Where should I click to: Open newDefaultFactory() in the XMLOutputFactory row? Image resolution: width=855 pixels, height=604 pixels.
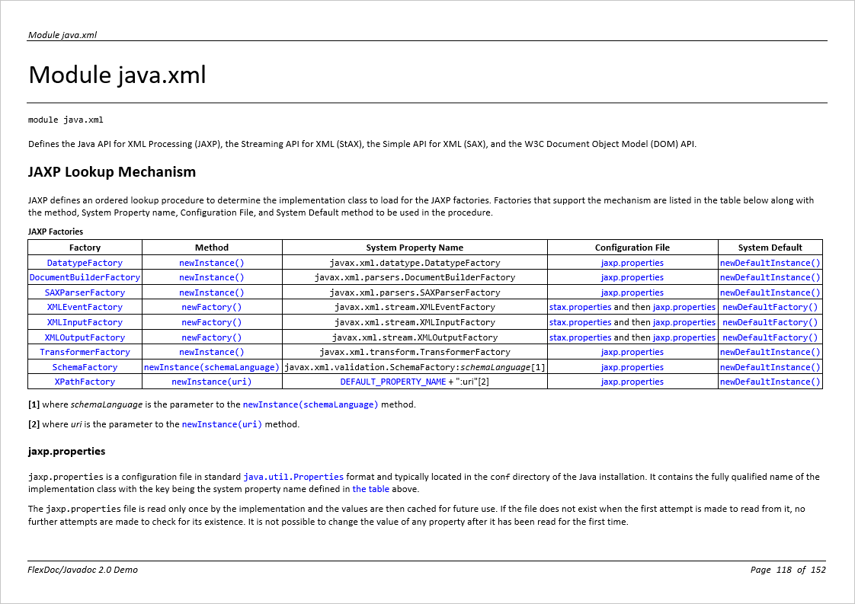(x=770, y=337)
